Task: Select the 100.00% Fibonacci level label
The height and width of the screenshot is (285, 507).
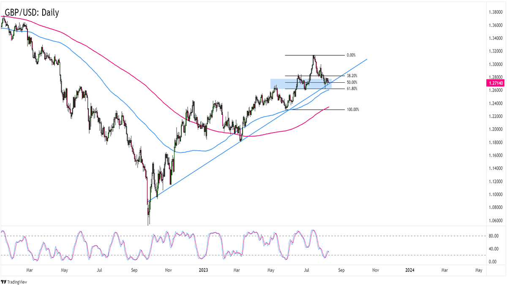Action: click(x=353, y=109)
